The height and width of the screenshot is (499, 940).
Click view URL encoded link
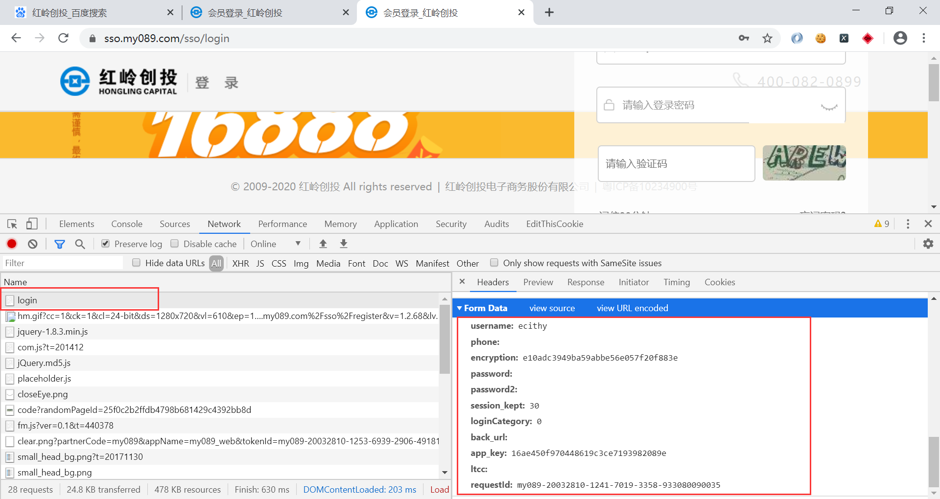(633, 308)
